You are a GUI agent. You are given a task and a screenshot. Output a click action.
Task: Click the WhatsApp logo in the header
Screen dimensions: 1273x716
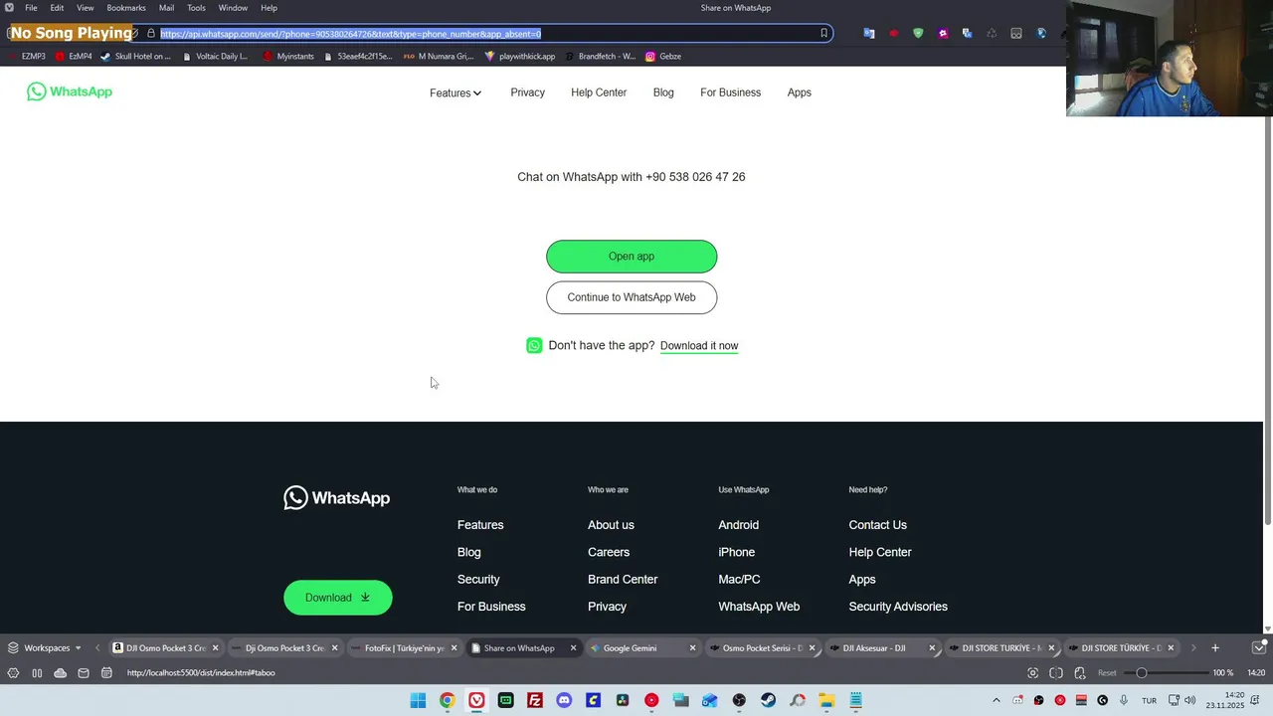click(70, 91)
